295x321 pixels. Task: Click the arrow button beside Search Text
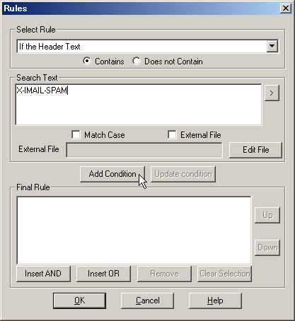pos(272,93)
